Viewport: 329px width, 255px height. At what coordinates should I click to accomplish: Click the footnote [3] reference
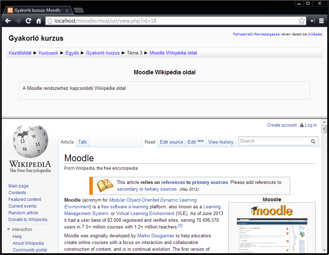180,226
